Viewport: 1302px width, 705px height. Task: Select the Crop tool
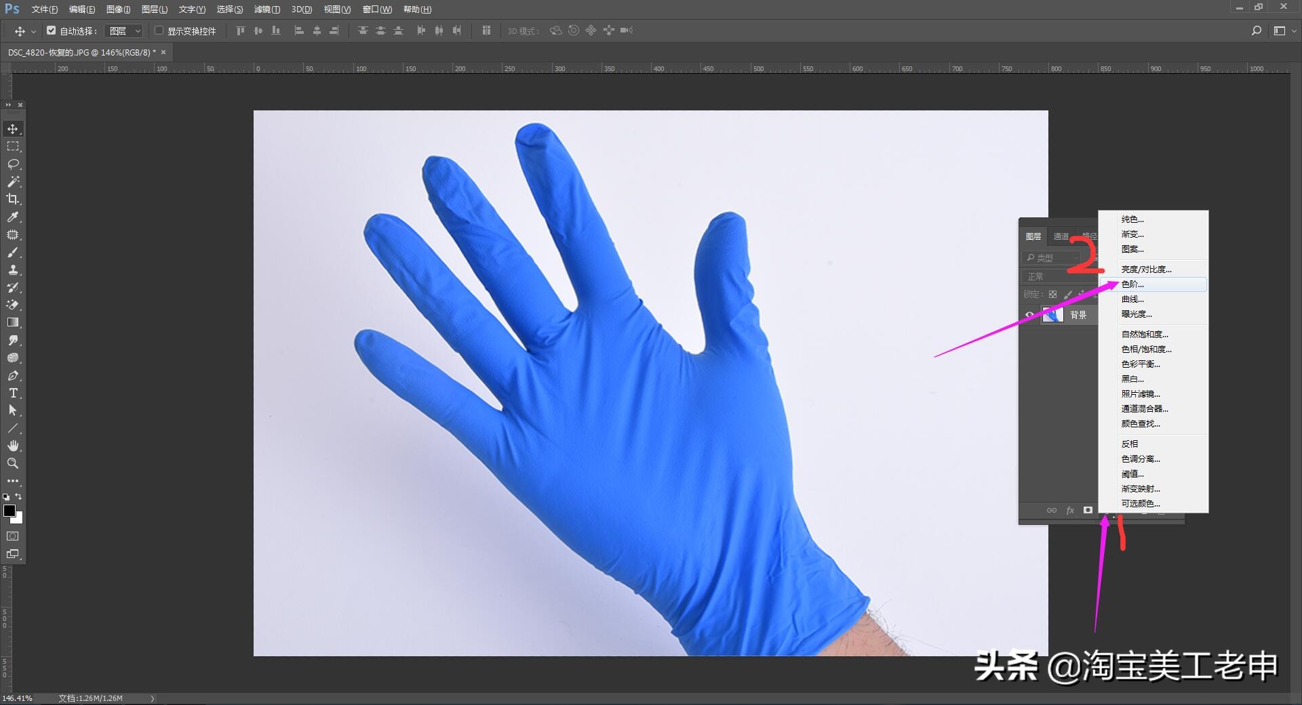[13, 199]
